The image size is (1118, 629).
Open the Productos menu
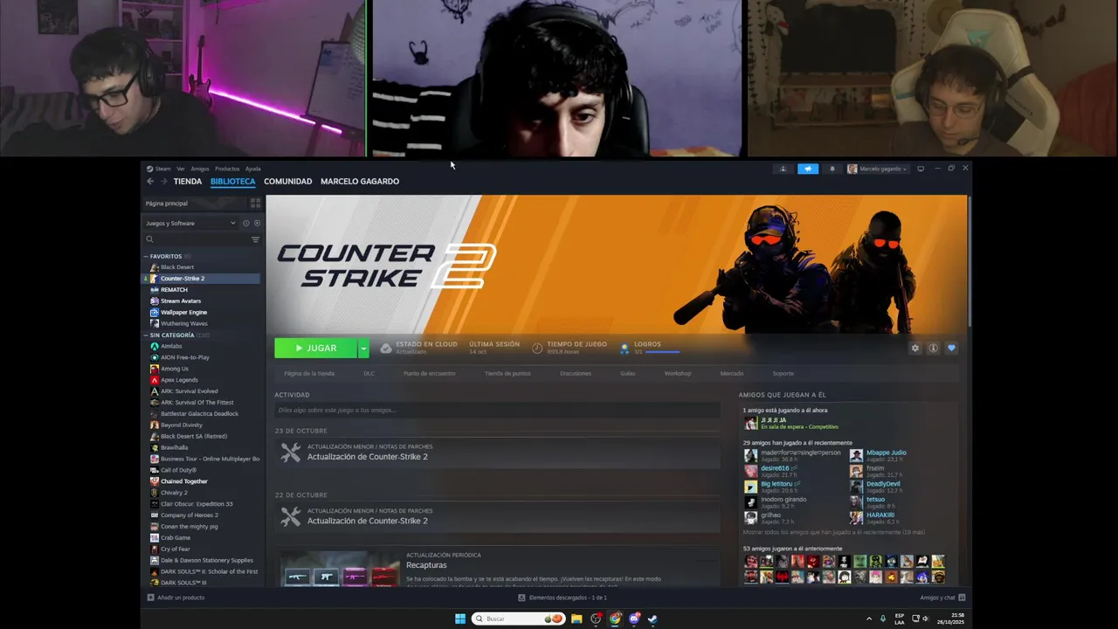[227, 169]
